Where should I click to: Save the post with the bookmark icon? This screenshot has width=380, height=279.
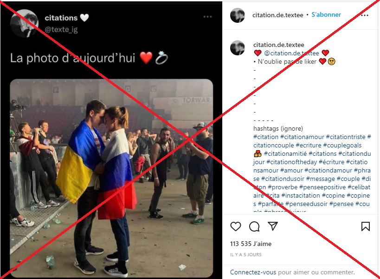pyautogui.click(x=366, y=226)
